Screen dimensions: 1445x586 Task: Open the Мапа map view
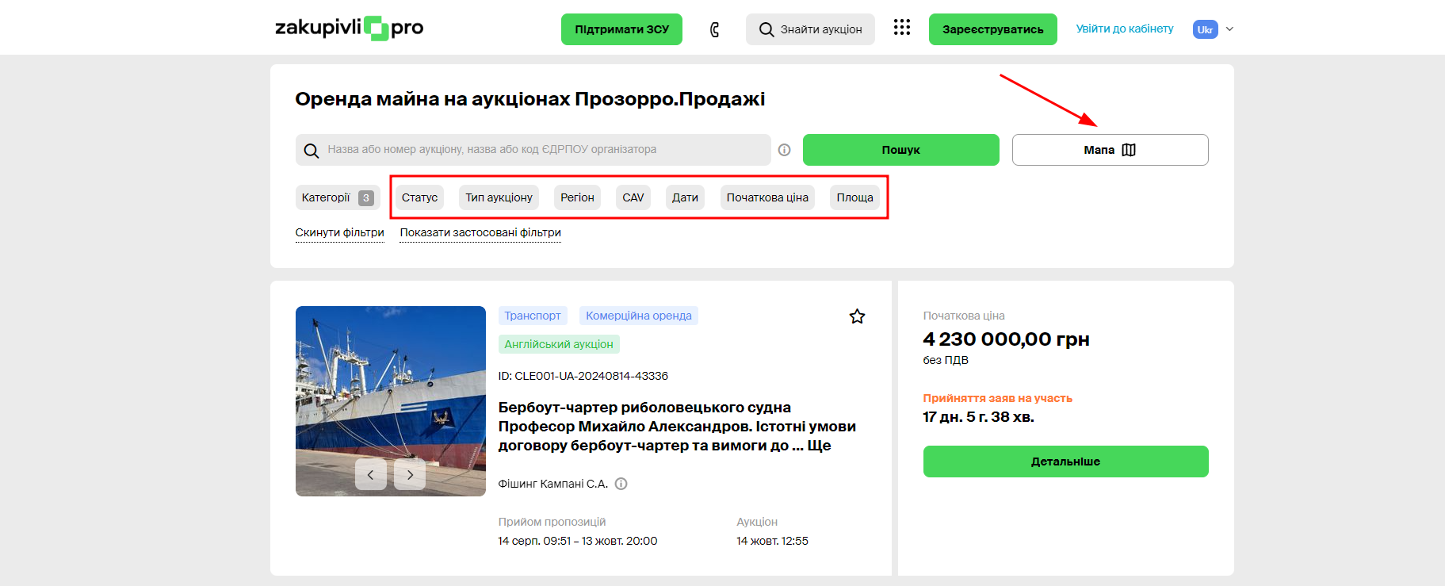[1110, 150]
